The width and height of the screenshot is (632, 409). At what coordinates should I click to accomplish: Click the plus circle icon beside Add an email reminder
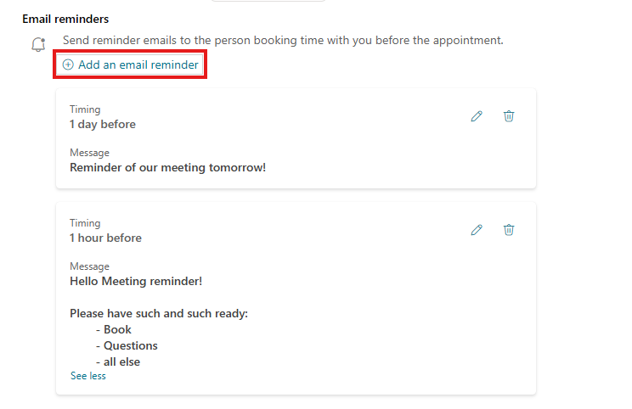click(x=68, y=64)
